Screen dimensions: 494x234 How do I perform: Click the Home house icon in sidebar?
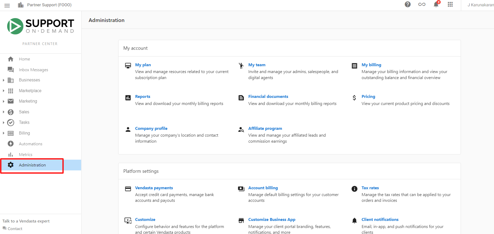11,59
